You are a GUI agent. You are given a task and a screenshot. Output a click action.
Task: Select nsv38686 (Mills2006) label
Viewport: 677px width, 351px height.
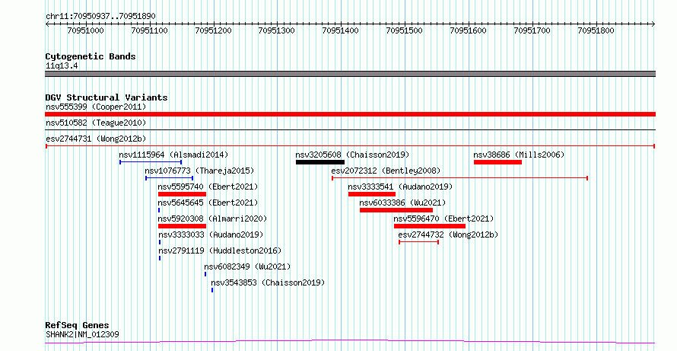(x=519, y=155)
